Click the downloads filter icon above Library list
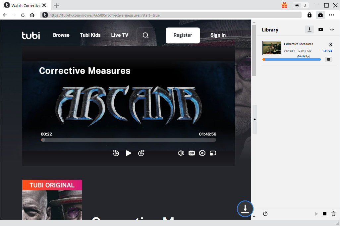Viewport: 340px width, 226px height. point(309,29)
